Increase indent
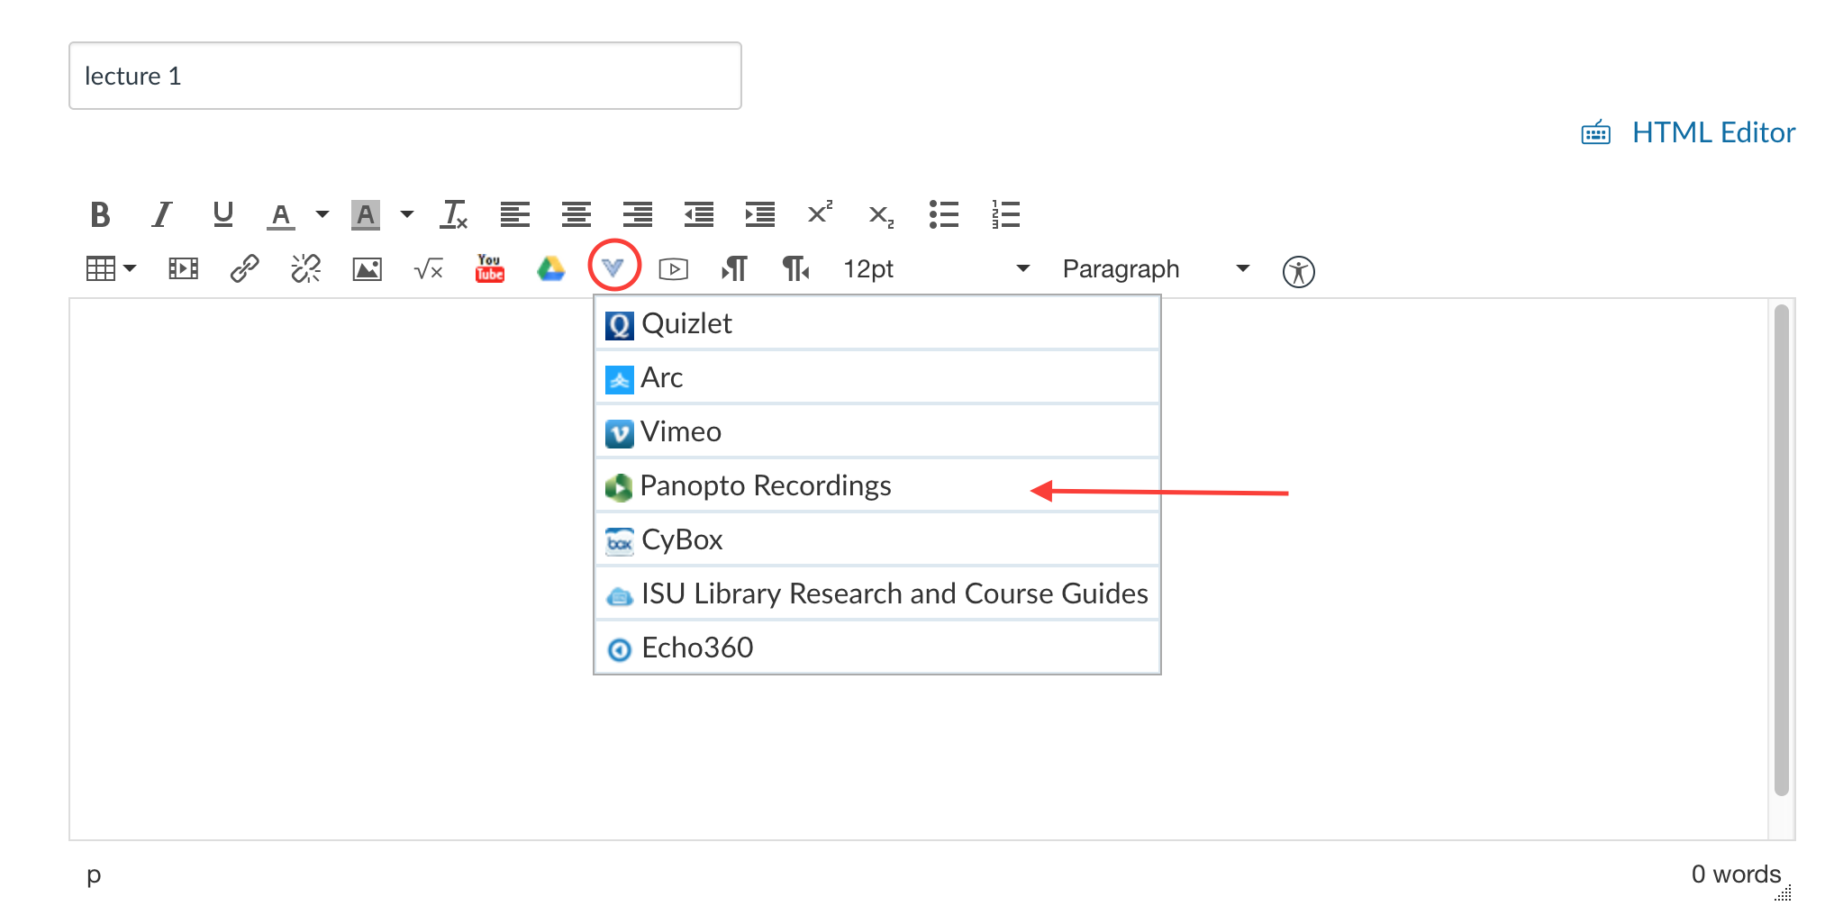 point(760,214)
